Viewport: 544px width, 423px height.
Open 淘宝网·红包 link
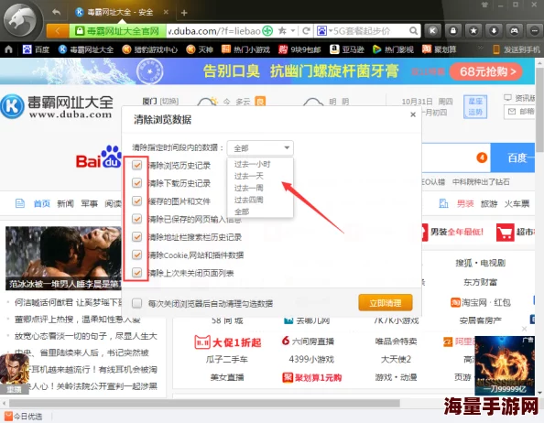(481, 302)
